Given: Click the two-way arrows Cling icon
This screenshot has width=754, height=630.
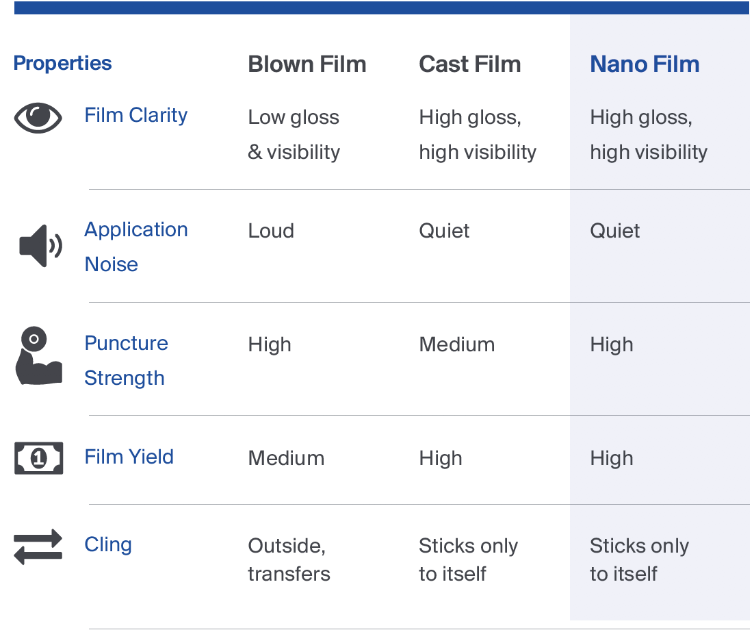Looking at the screenshot, I should 38,547.
